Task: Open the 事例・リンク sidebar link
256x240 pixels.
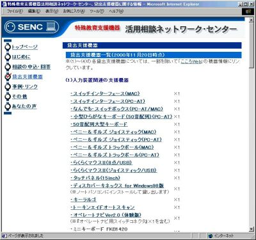Action: pos(25,86)
